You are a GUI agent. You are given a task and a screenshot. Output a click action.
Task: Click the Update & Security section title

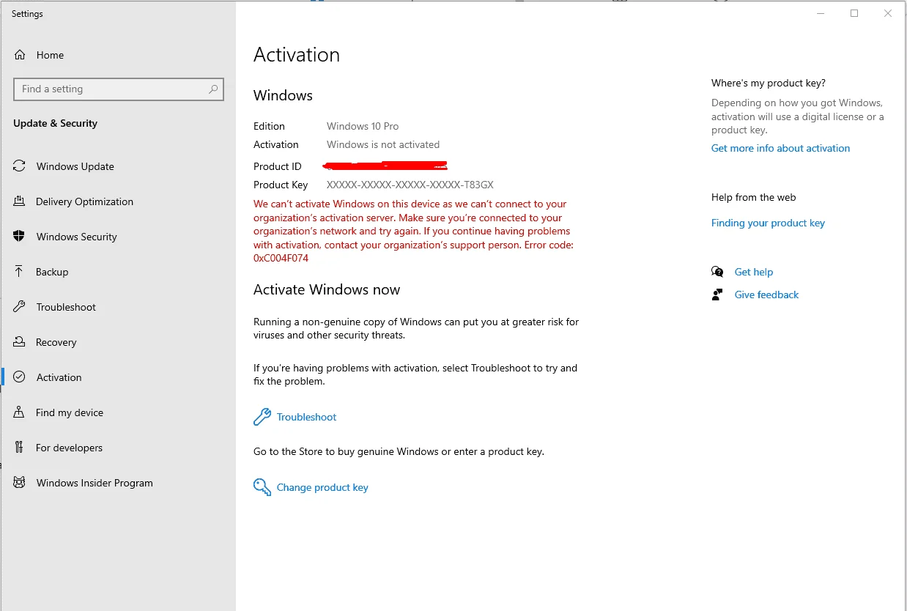point(55,123)
